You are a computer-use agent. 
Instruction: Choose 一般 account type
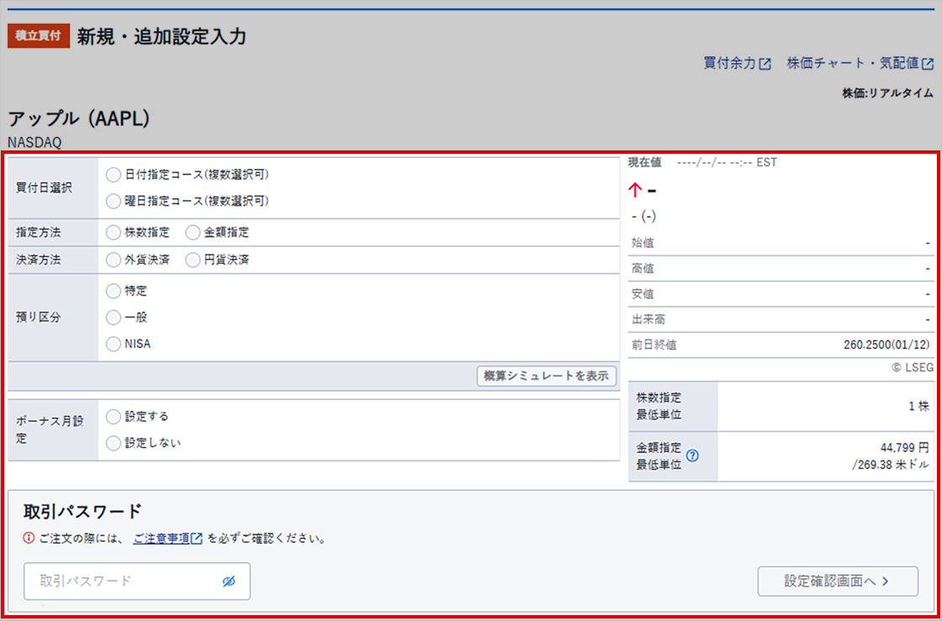[x=114, y=318]
